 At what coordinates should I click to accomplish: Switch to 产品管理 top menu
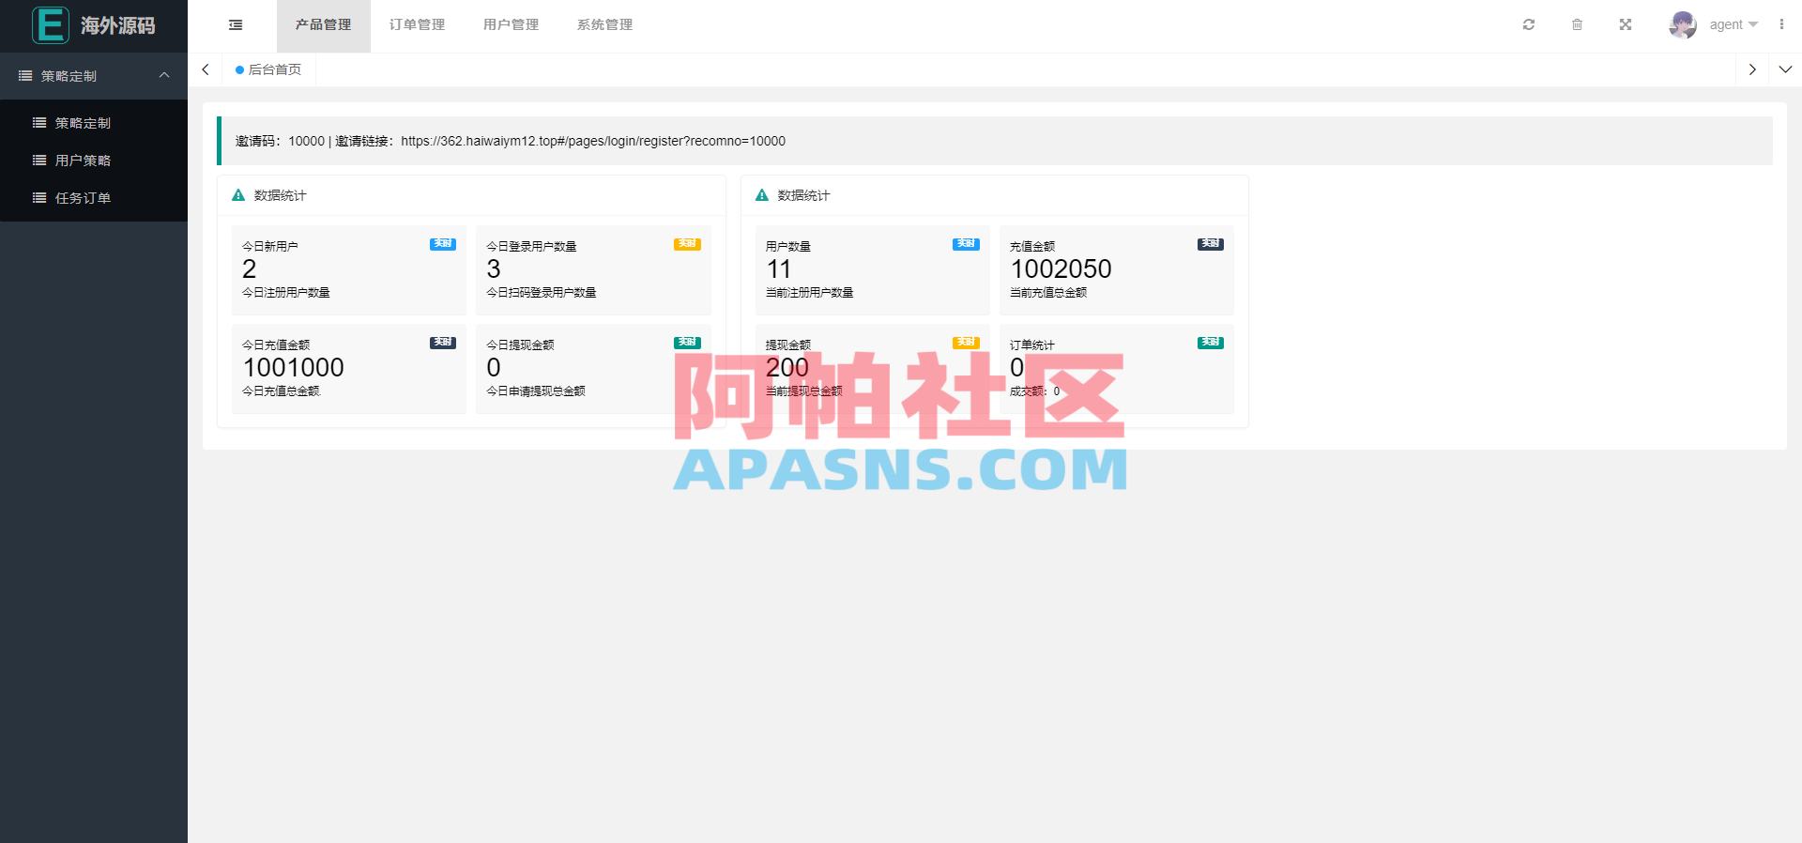tap(324, 25)
